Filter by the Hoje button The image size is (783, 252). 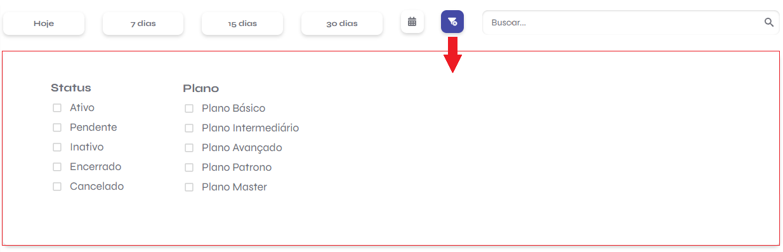pyautogui.click(x=44, y=23)
